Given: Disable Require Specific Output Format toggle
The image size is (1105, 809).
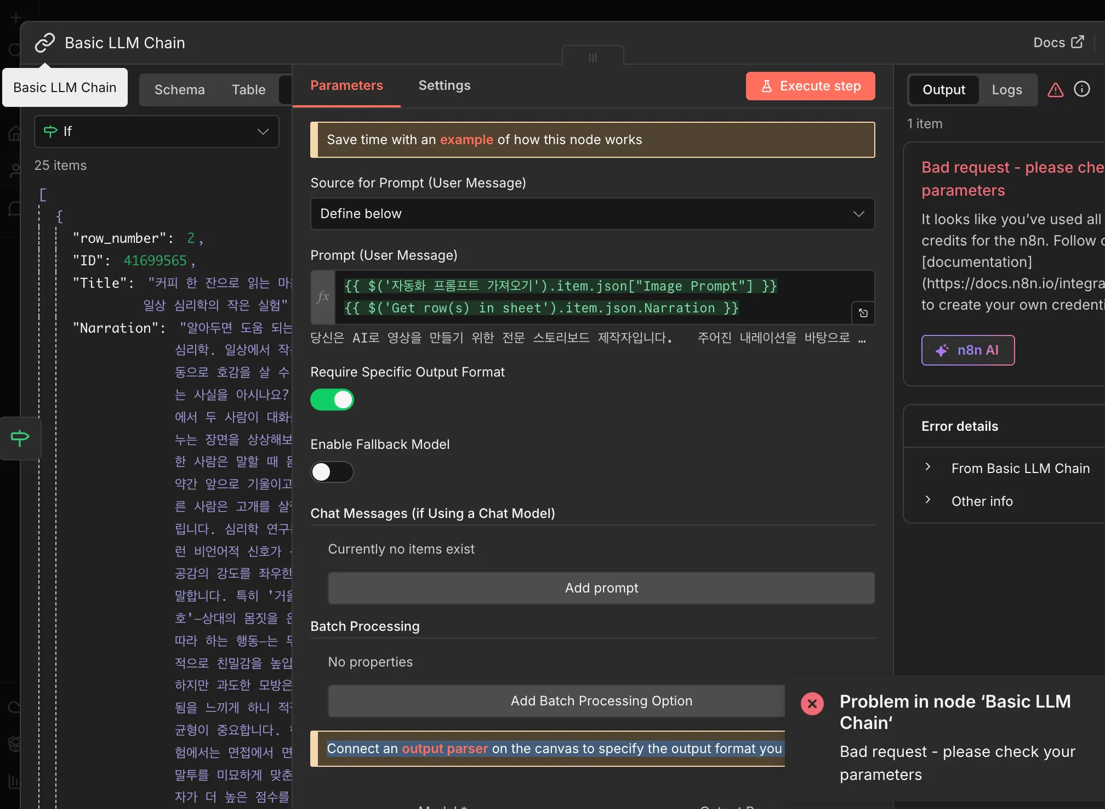Looking at the screenshot, I should pyautogui.click(x=332, y=400).
